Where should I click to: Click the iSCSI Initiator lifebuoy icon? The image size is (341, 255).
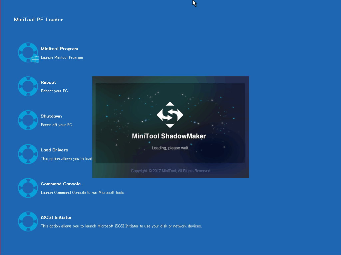point(28,221)
